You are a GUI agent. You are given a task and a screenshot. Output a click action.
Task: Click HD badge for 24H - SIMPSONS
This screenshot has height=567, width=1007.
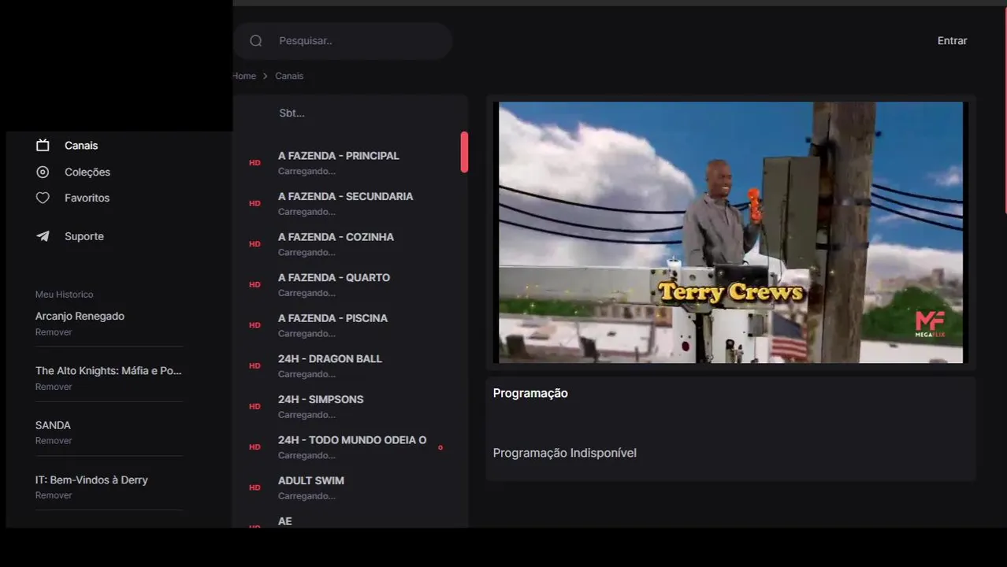(x=255, y=406)
